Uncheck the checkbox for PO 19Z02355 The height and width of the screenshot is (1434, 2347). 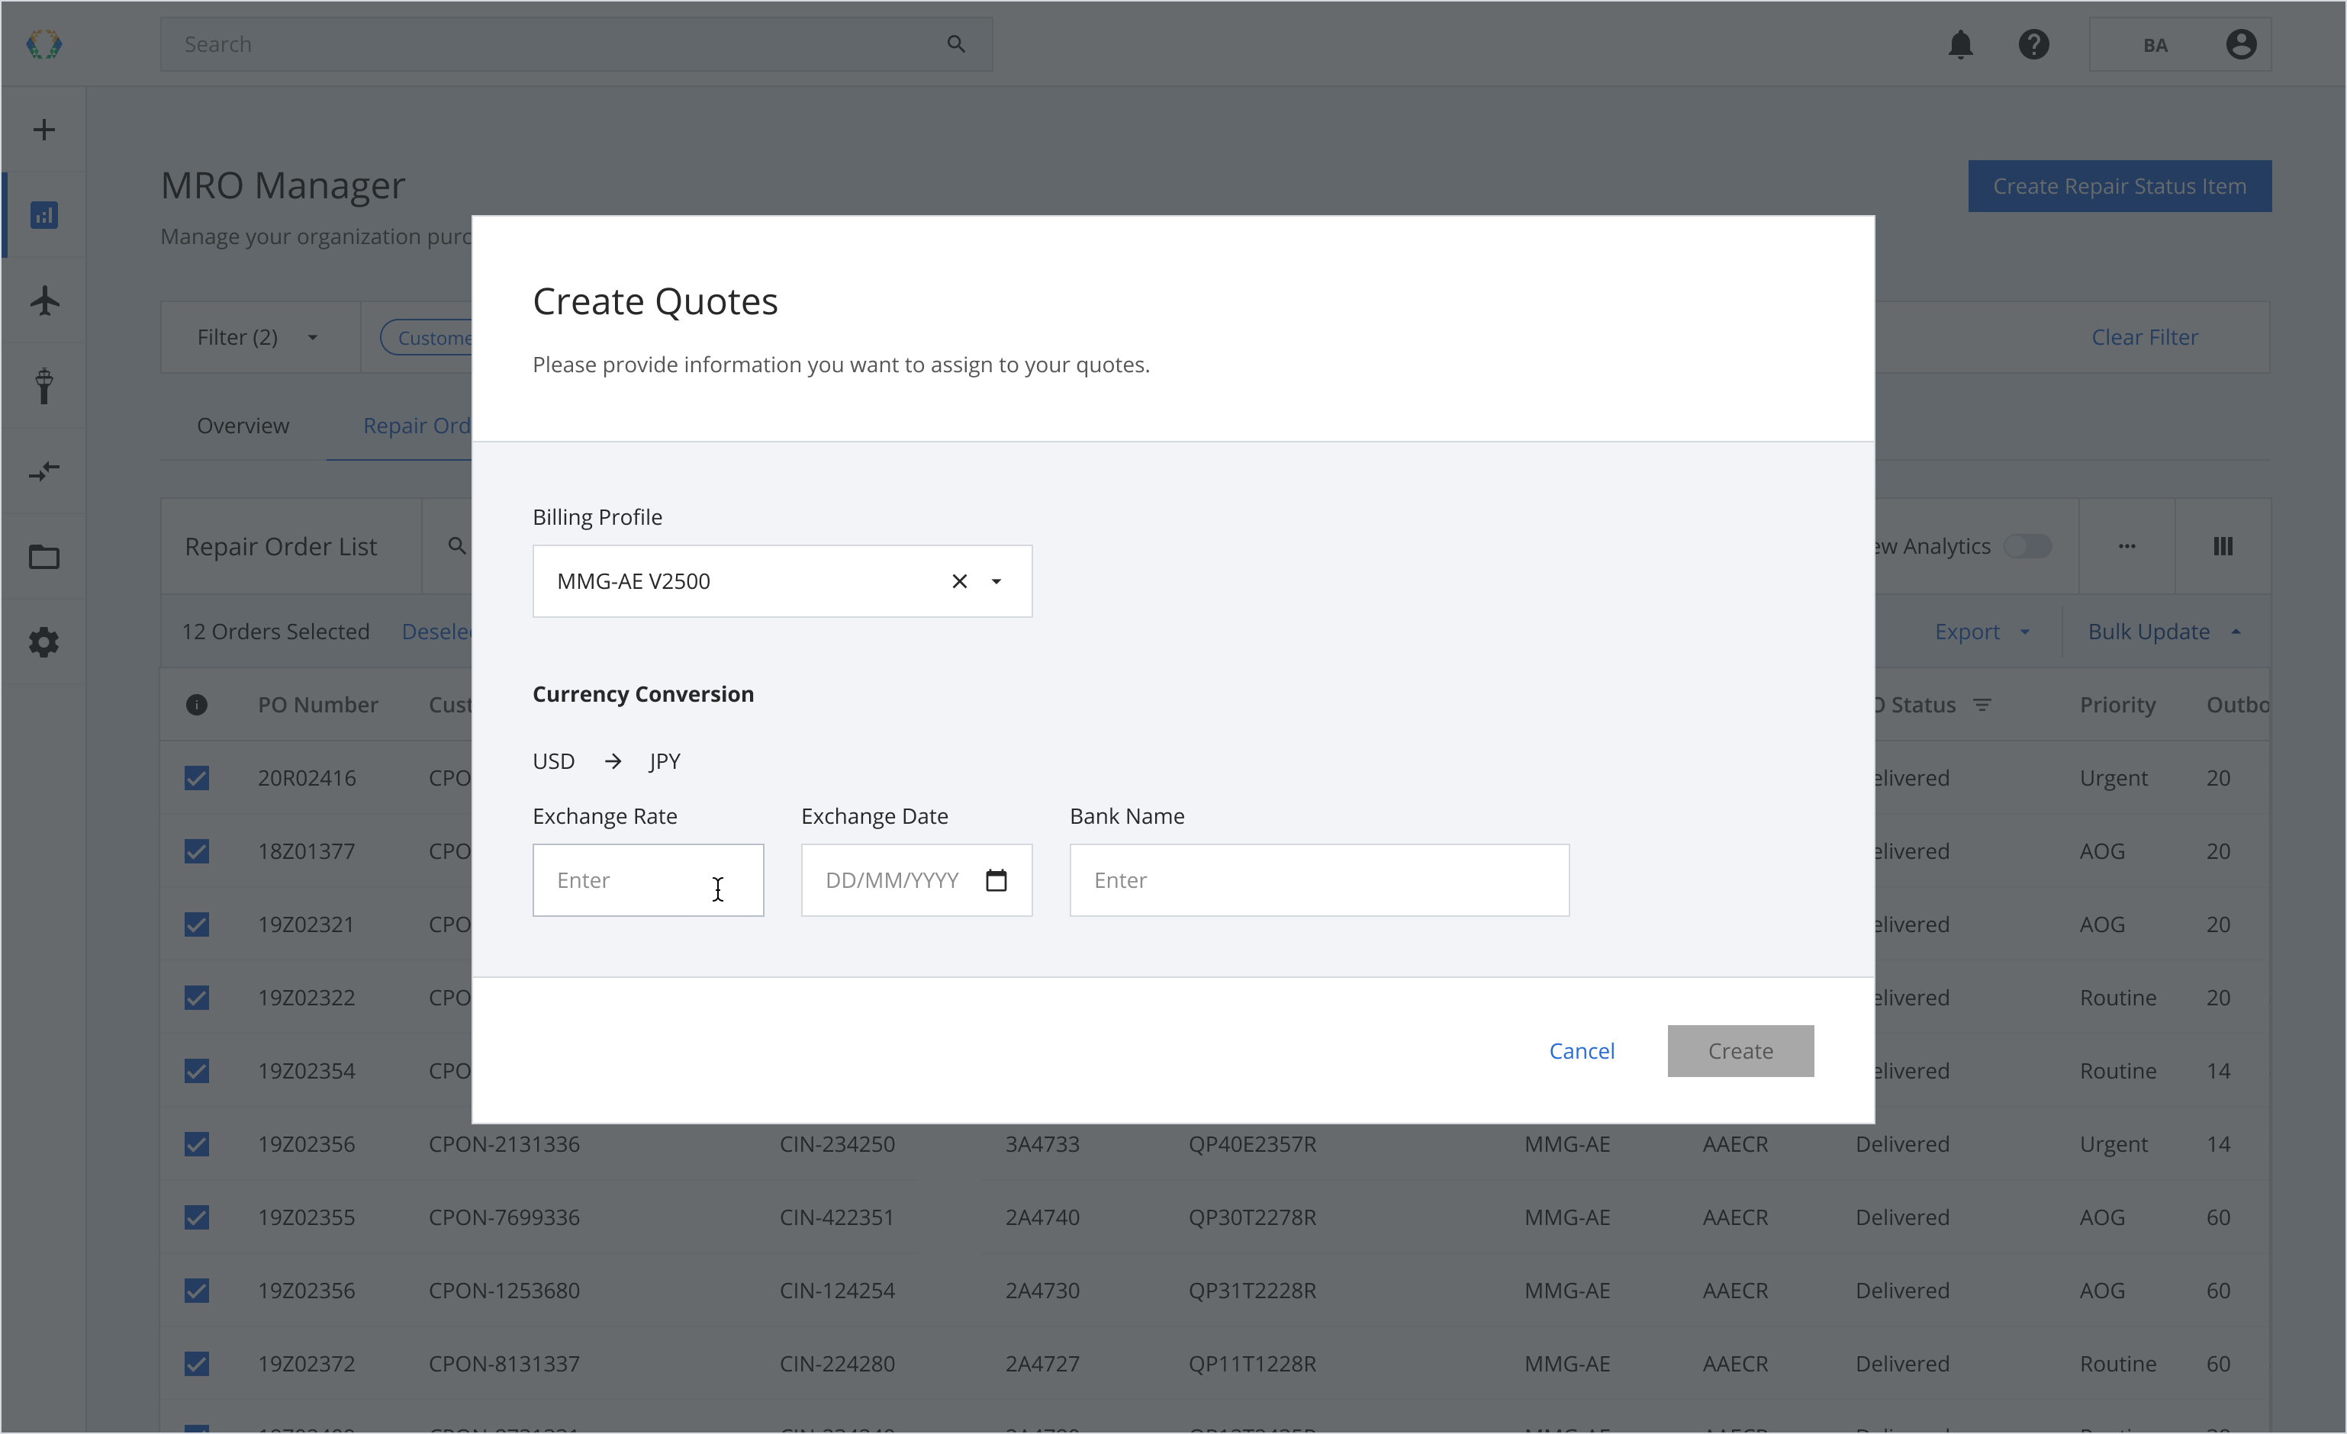tap(196, 1217)
